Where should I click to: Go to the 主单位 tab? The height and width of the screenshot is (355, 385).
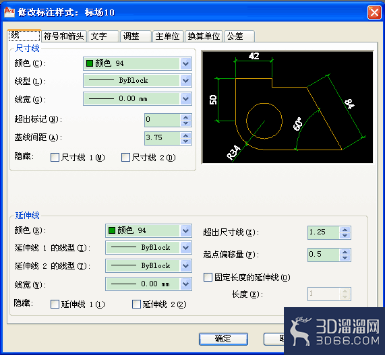point(168,36)
